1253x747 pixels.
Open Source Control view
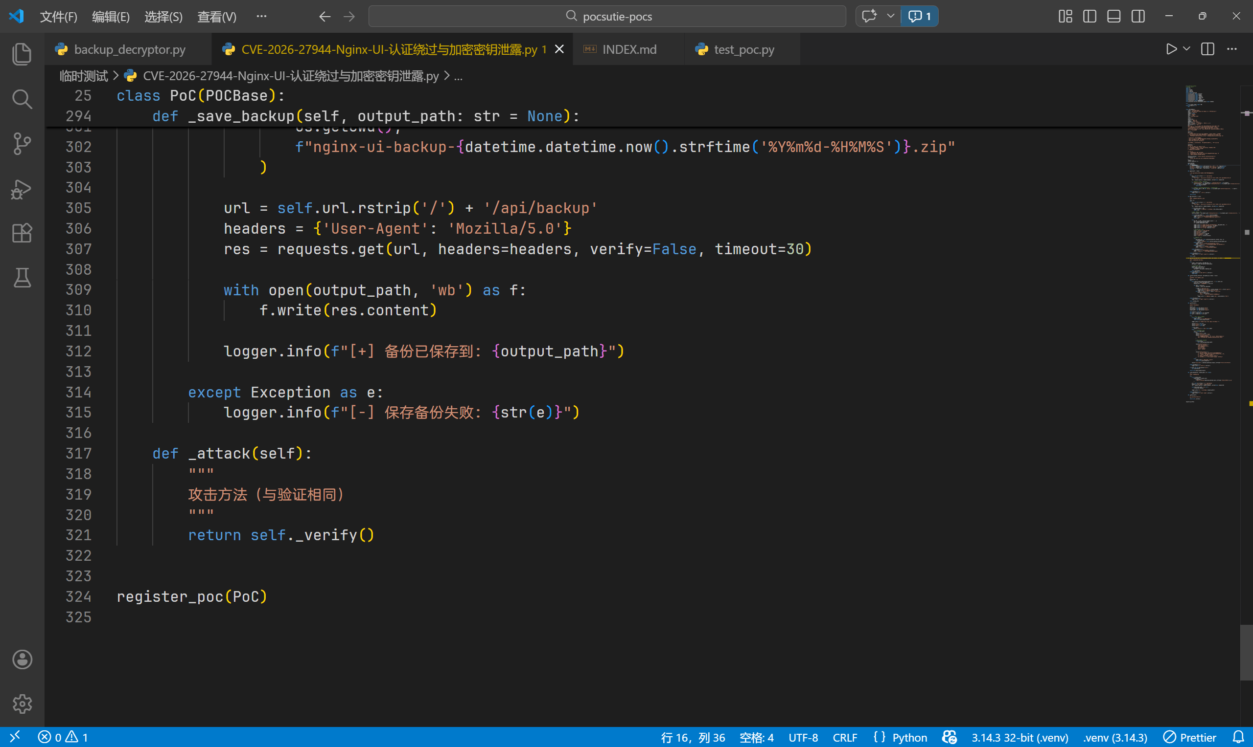click(22, 144)
